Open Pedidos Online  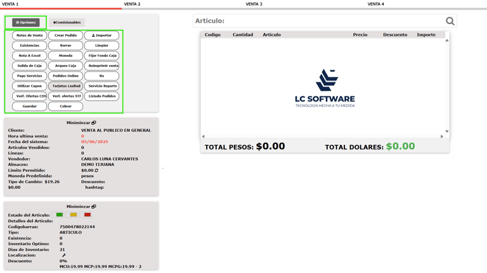pos(65,76)
